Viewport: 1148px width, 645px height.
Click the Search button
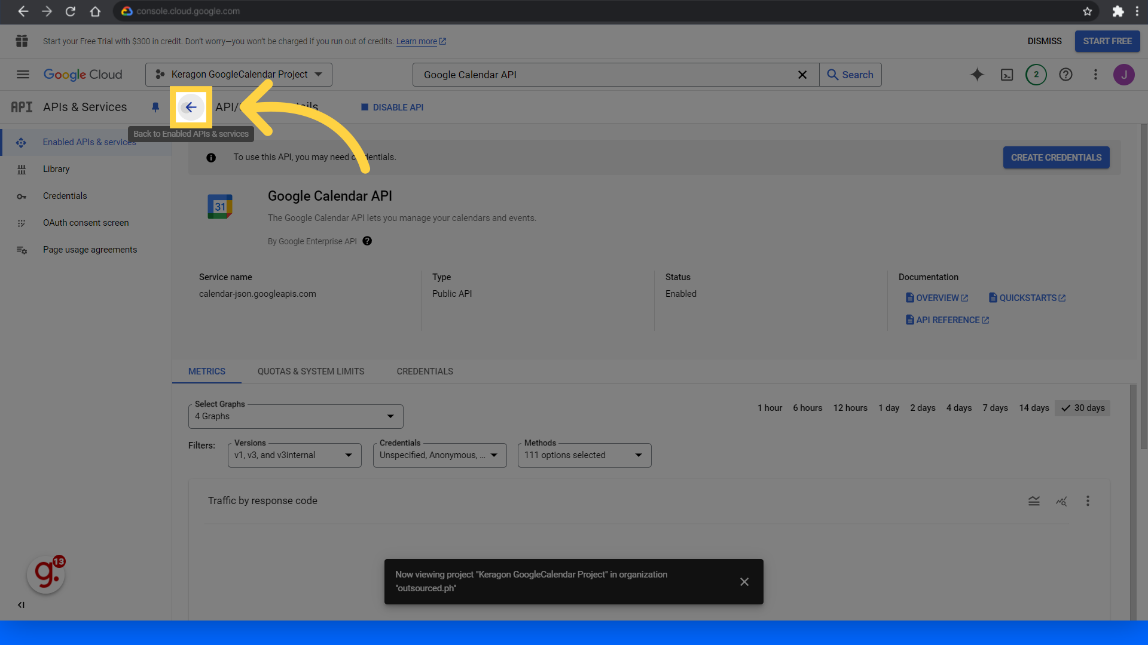[850, 75]
